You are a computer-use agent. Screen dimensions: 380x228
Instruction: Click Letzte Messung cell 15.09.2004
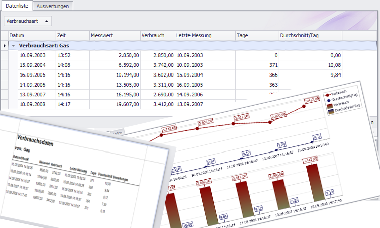tap(205, 75)
